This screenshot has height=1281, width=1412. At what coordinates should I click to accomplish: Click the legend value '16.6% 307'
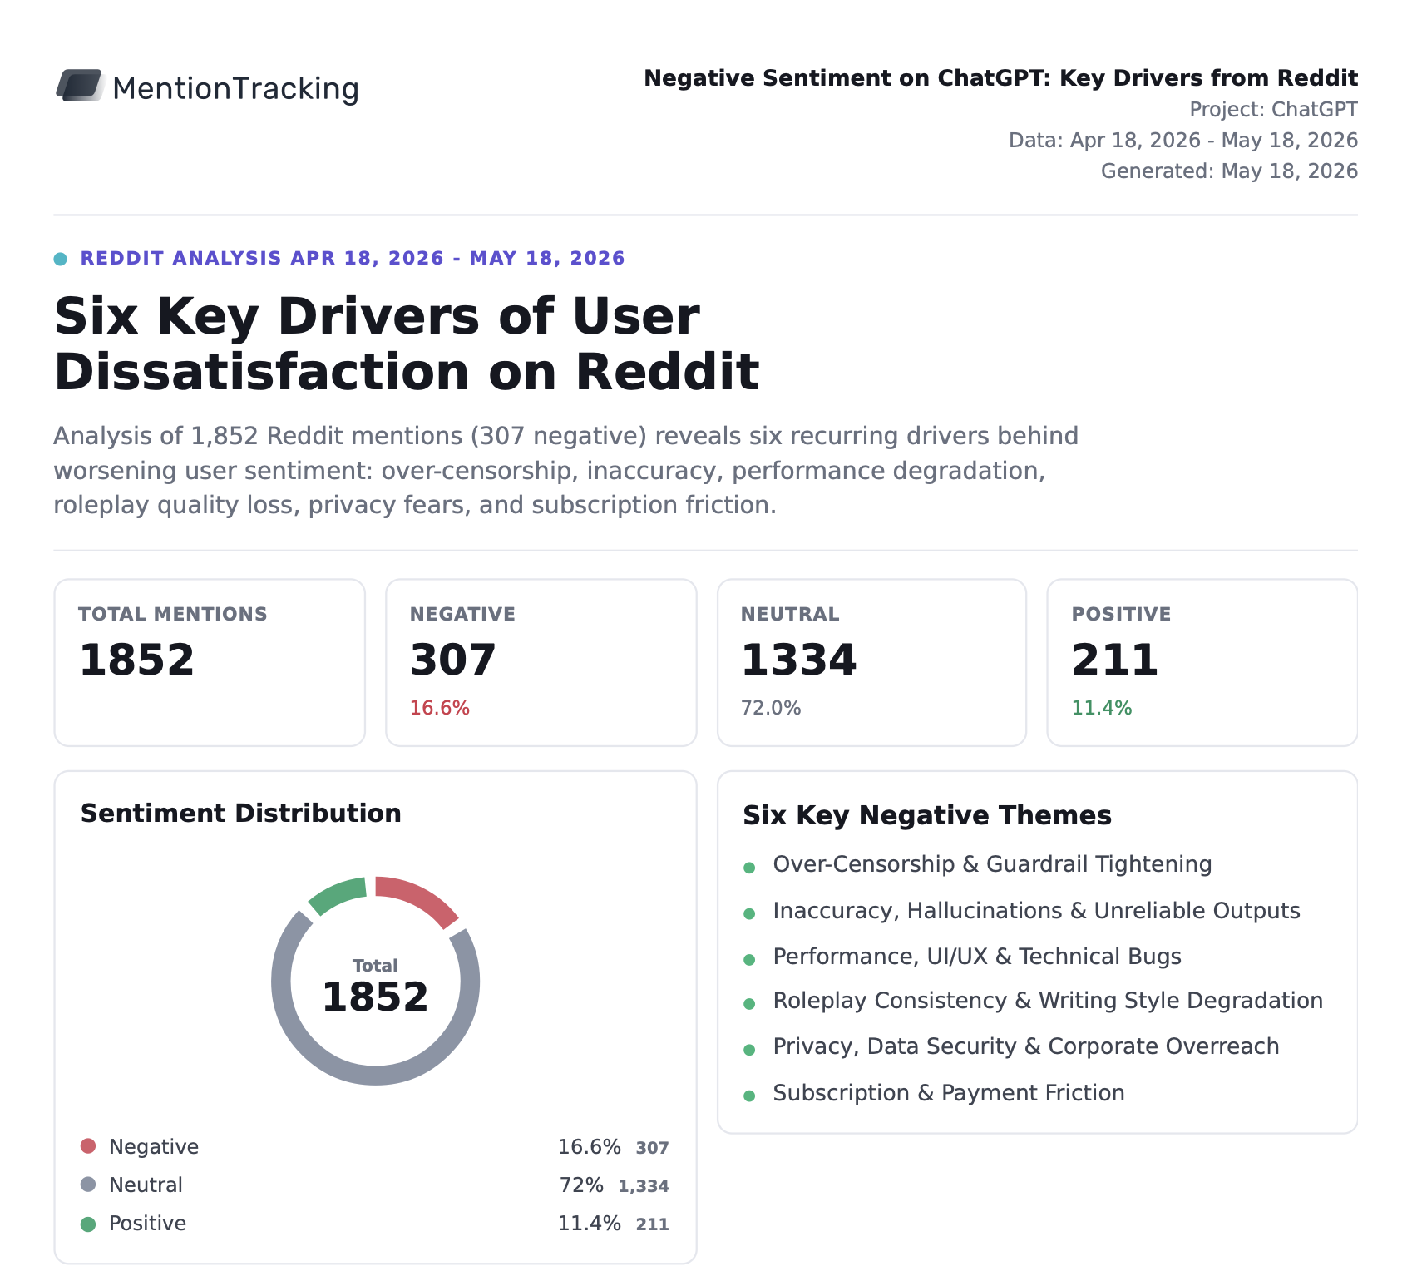pos(613,1147)
